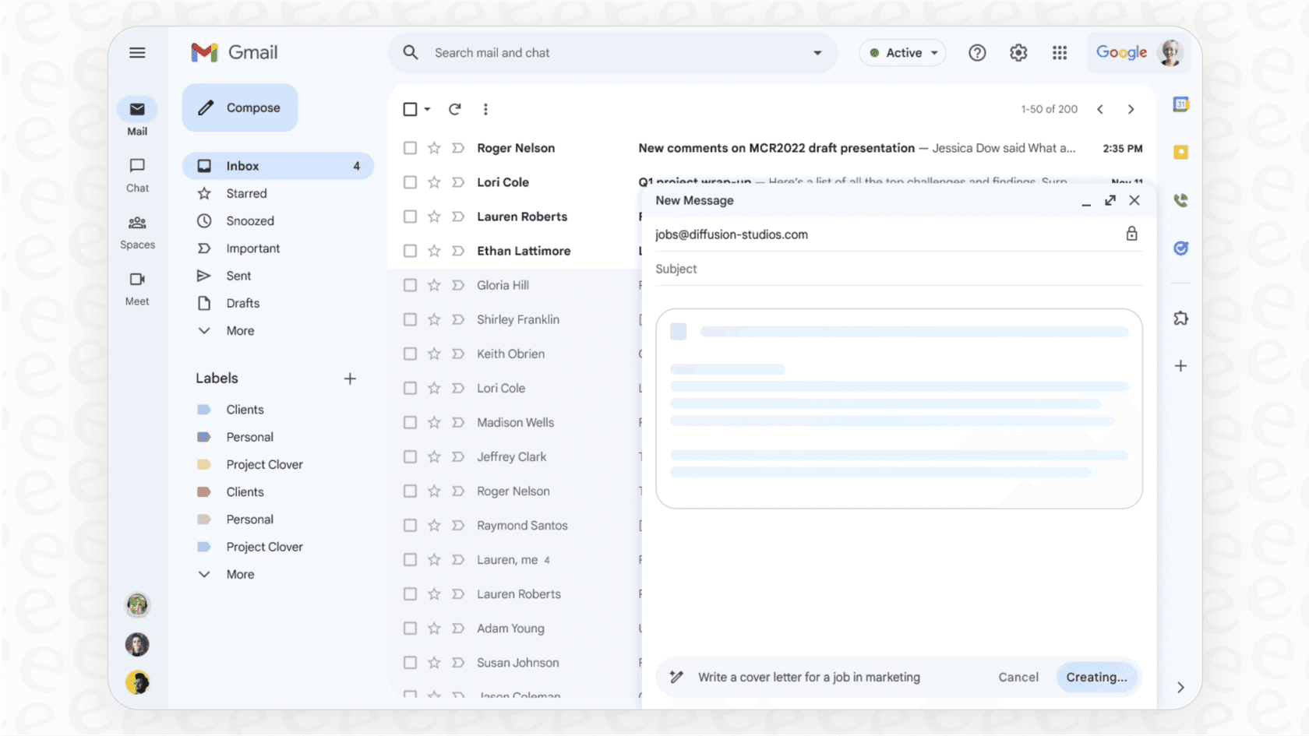Check the checkbox next to Roger Nelson
The height and width of the screenshot is (736, 1309).
[411, 147]
